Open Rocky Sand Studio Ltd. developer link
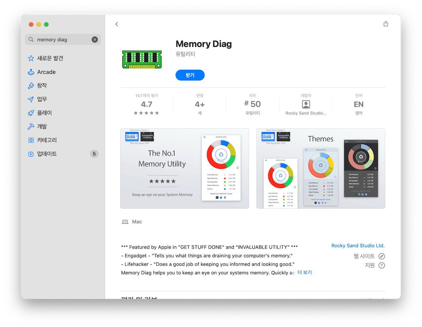 (x=358, y=246)
